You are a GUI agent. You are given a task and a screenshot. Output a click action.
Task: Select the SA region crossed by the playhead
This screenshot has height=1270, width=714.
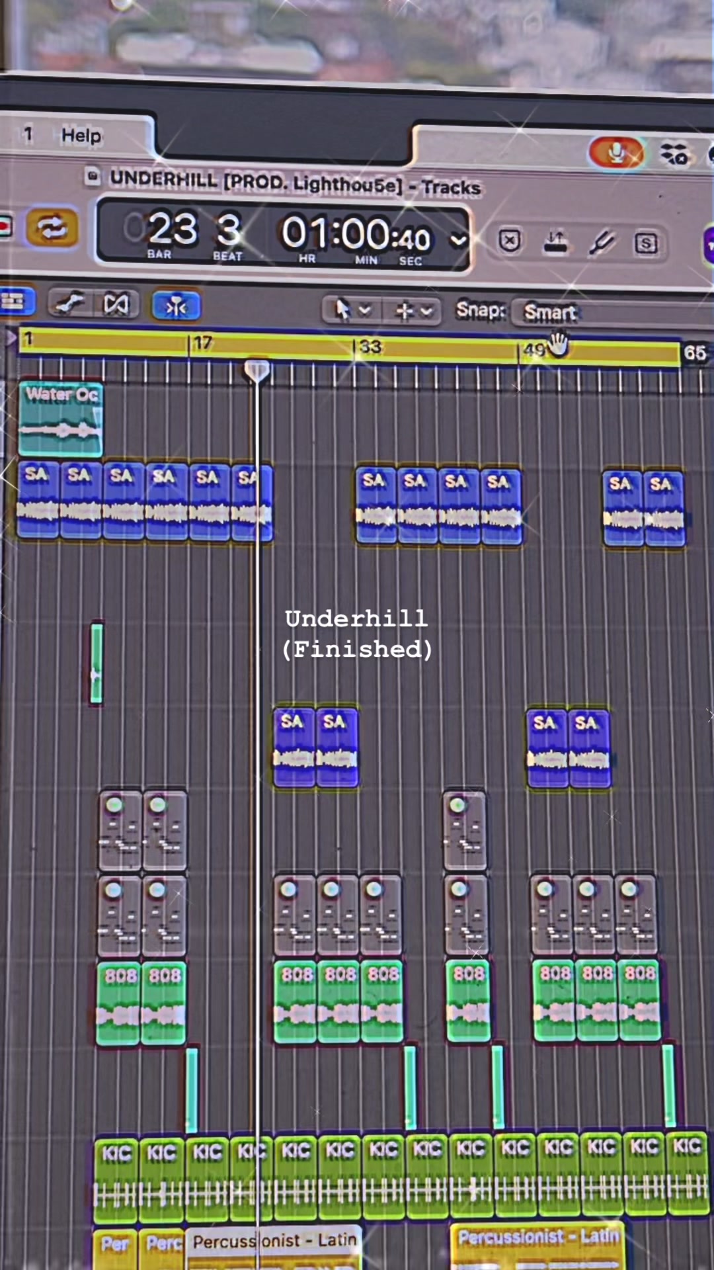[x=252, y=503]
